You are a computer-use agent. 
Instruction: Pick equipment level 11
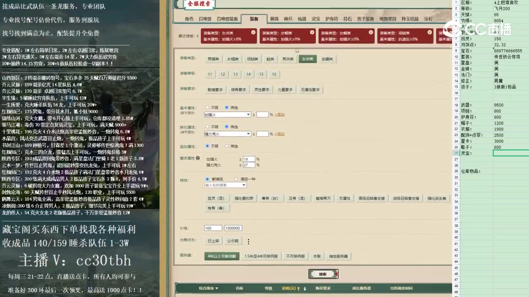click(x=210, y=74)
